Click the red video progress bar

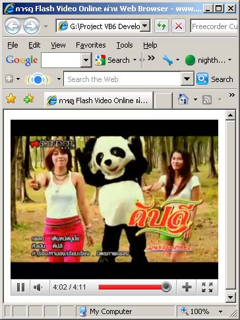click(x=130, y=287)
